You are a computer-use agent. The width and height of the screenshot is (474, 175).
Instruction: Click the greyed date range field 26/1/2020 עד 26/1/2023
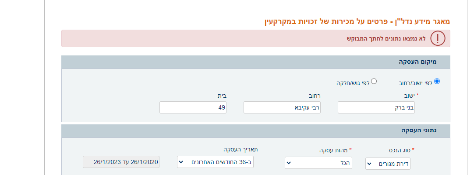[x=121, y=162]
